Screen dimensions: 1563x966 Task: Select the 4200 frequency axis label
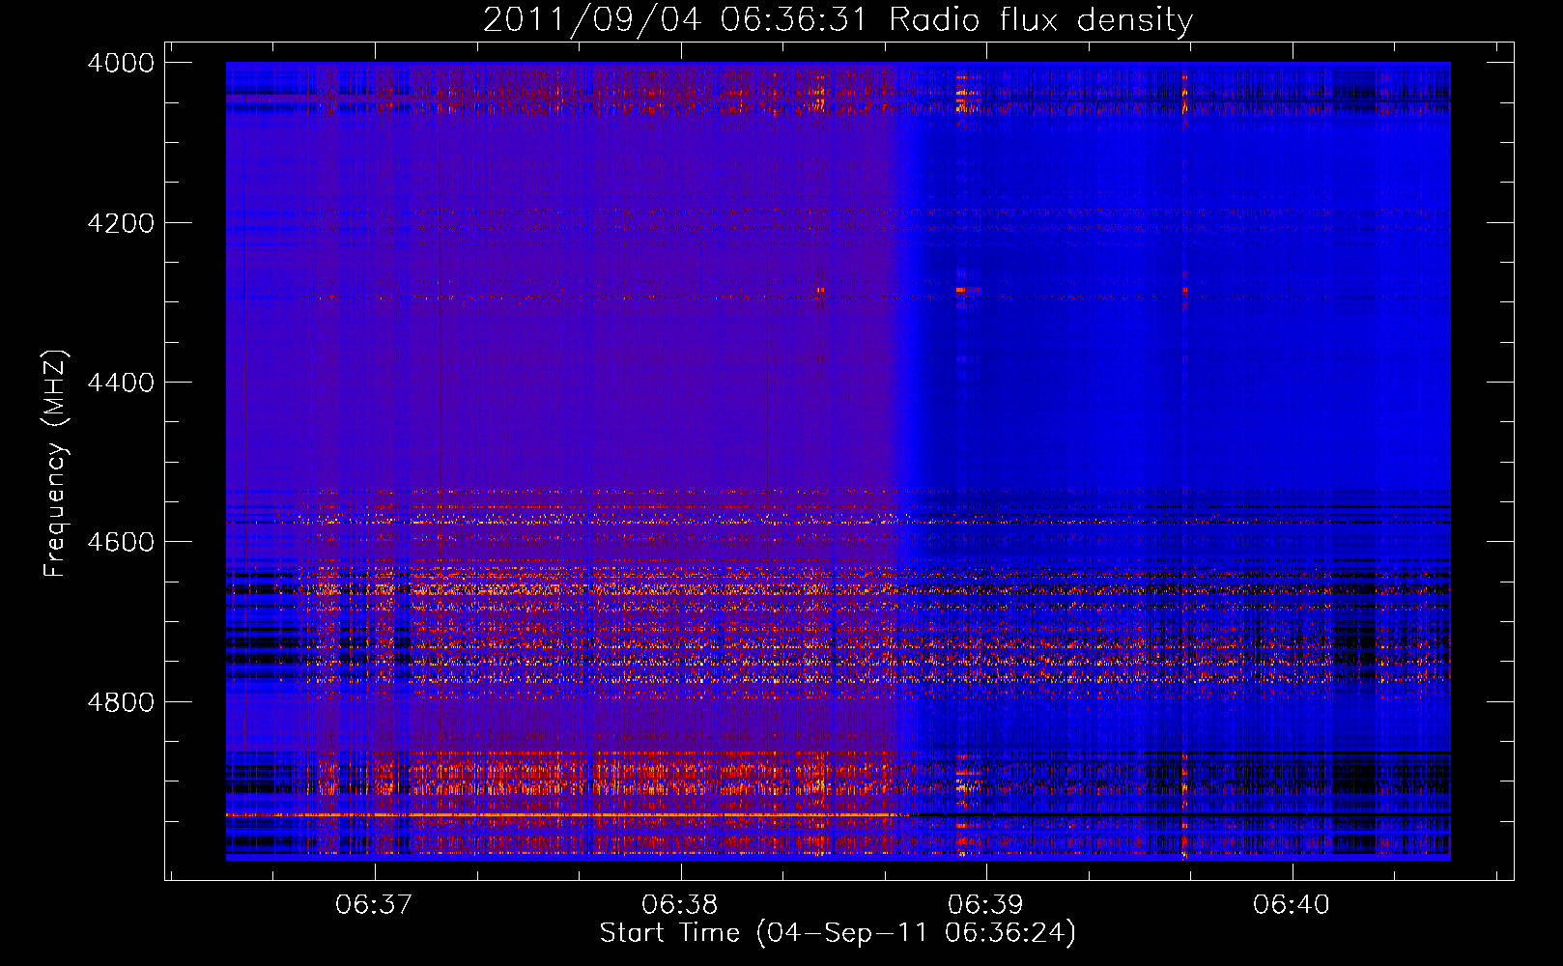[121, 223]
